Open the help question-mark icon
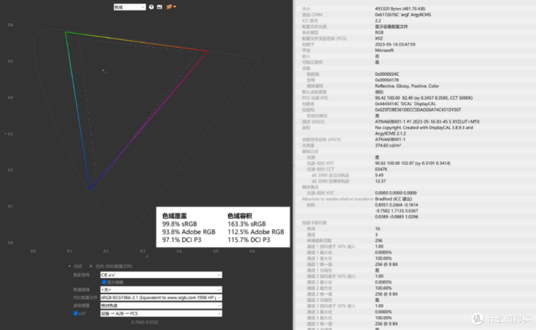The width and height of the screenshot is (536, 330). [151, 7]
